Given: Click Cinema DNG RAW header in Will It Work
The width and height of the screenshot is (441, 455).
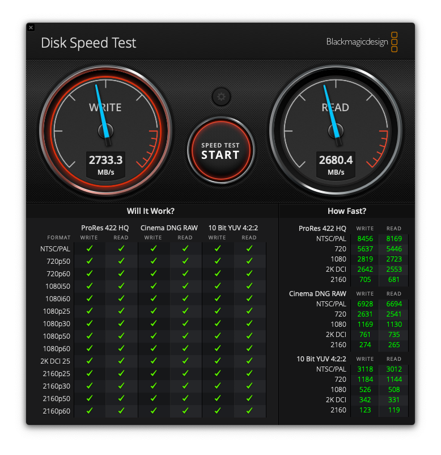Looking at the screenshot, I should (x=169, y=228).
